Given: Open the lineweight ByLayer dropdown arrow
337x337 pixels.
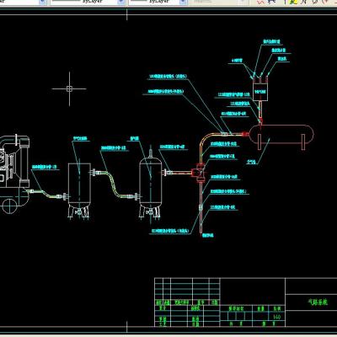Looking at the screenshot, I should 182,2.
